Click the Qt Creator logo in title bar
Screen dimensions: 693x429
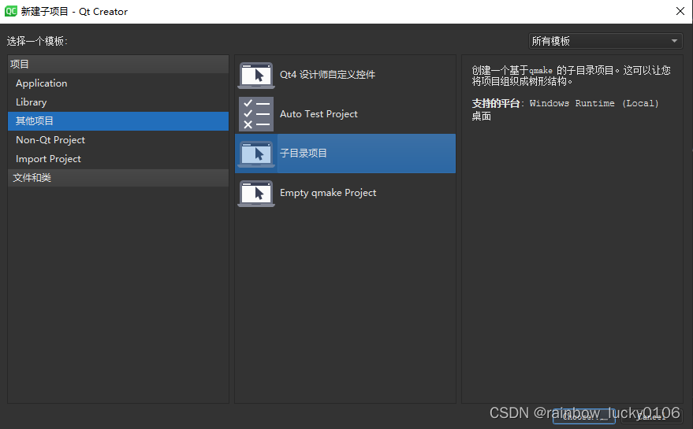10,11
